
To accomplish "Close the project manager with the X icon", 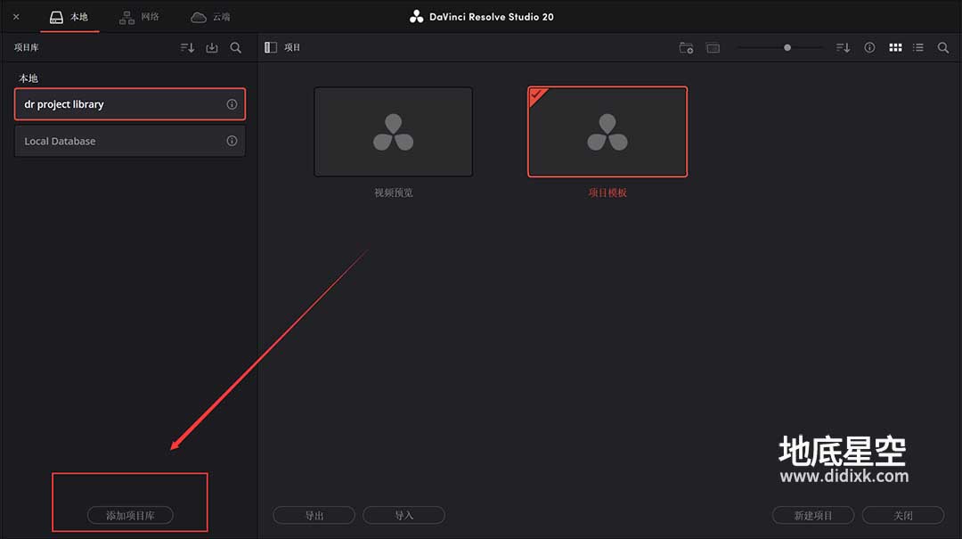I will pos(17,17).
